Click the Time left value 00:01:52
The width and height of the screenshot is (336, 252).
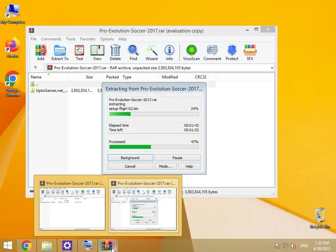191,130
